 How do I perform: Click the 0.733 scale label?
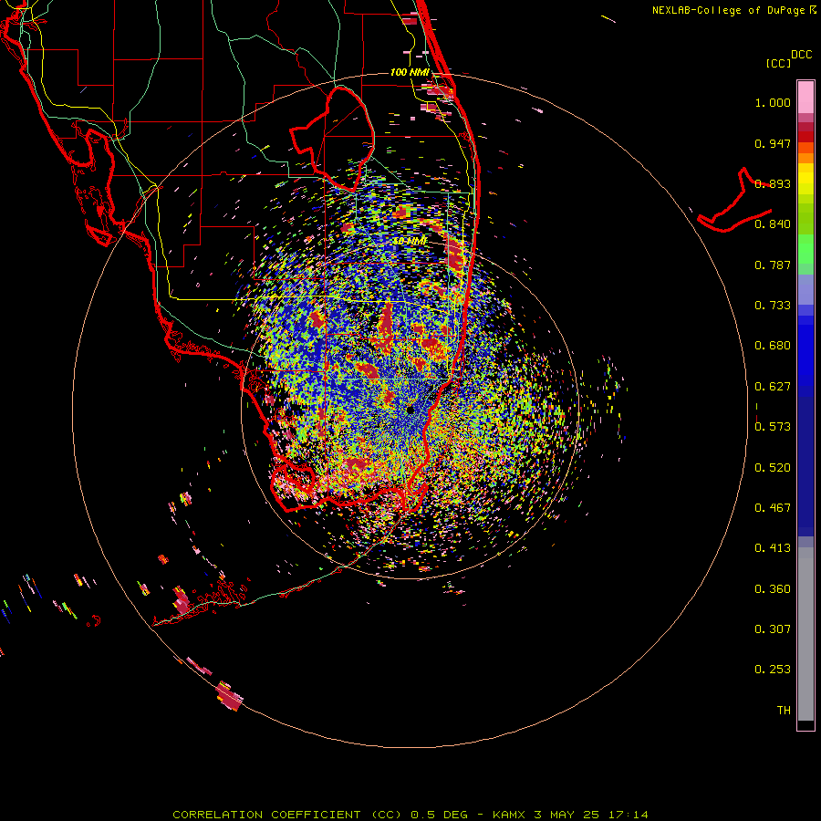tap(773, 306)
